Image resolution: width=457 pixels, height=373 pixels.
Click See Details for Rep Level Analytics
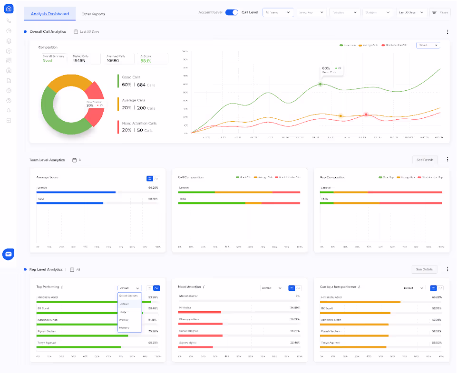pos(424,269)
